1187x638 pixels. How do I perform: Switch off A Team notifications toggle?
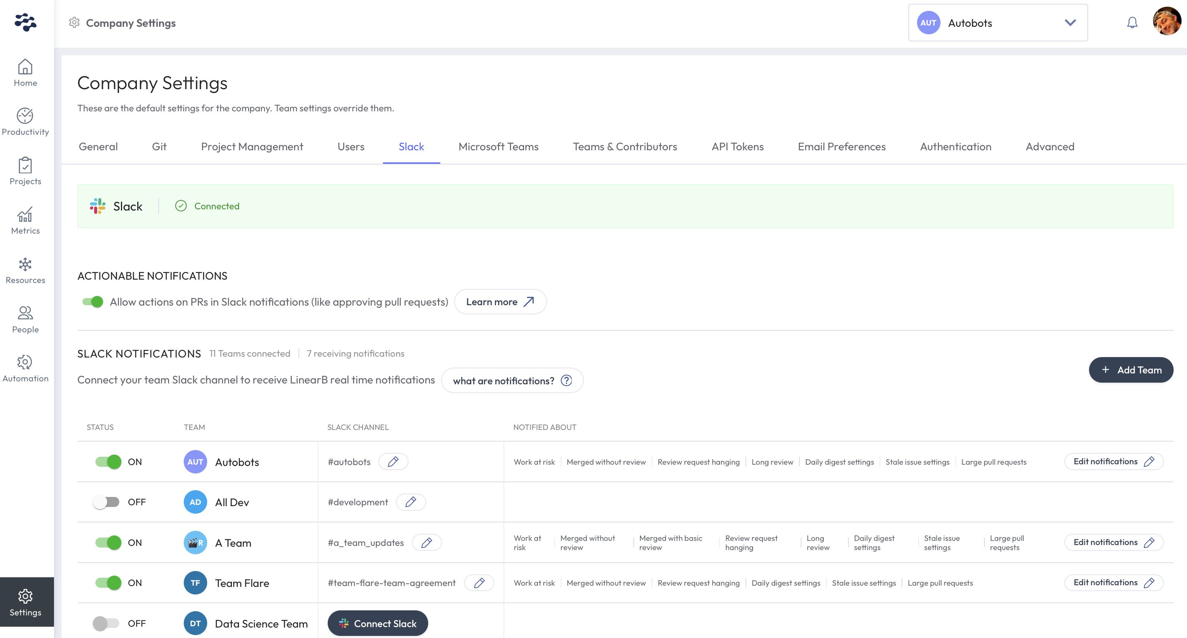point(108,543)
